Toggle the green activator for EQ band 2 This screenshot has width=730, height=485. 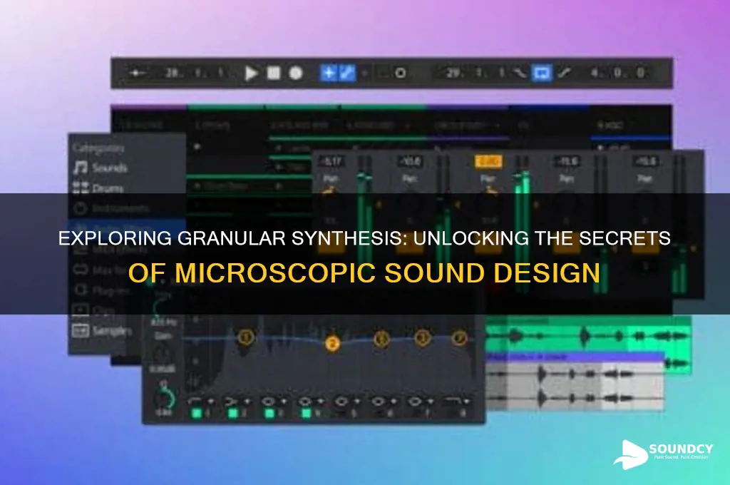[x=233, y=413]
